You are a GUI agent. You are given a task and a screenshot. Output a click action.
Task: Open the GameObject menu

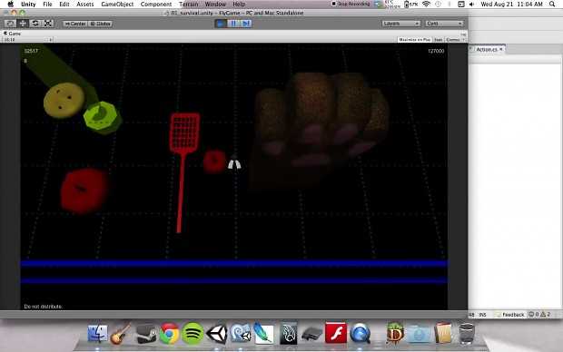(117, 5)
